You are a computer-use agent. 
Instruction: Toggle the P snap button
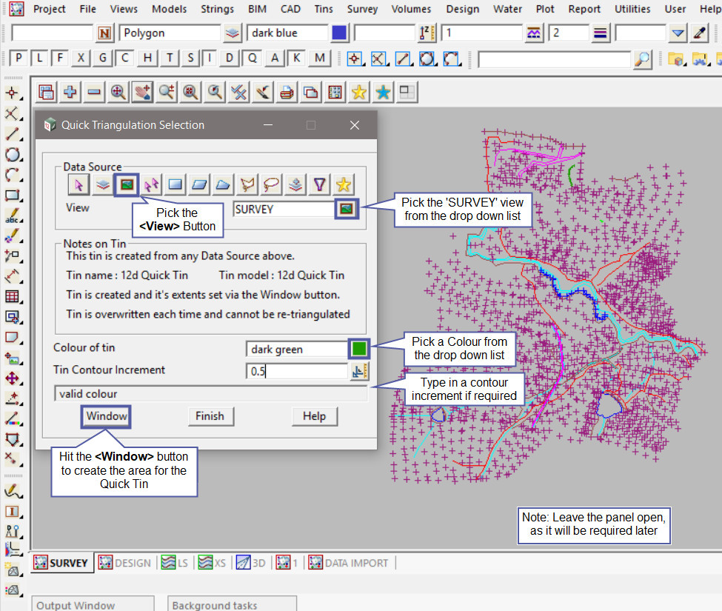click(19, 59)
